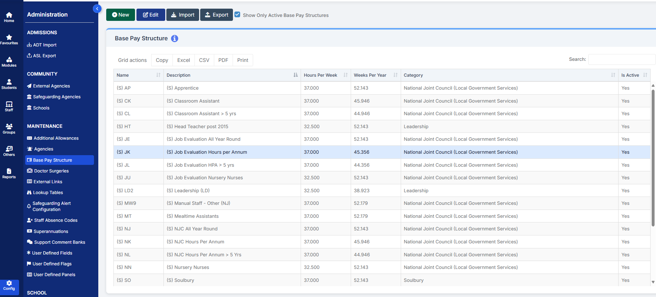Untick Show Only Active Base Pay Structures

click(x=238, y=15)
